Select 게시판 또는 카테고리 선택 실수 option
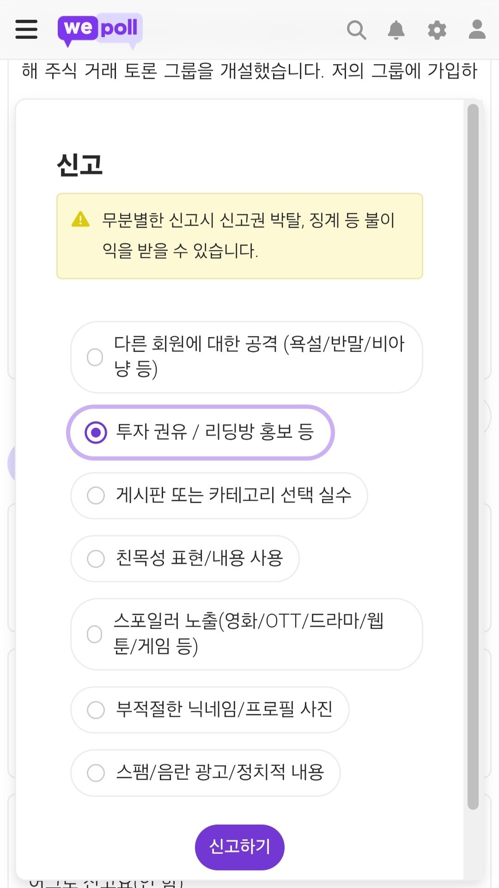499x888 pixels. coord(219,495)
